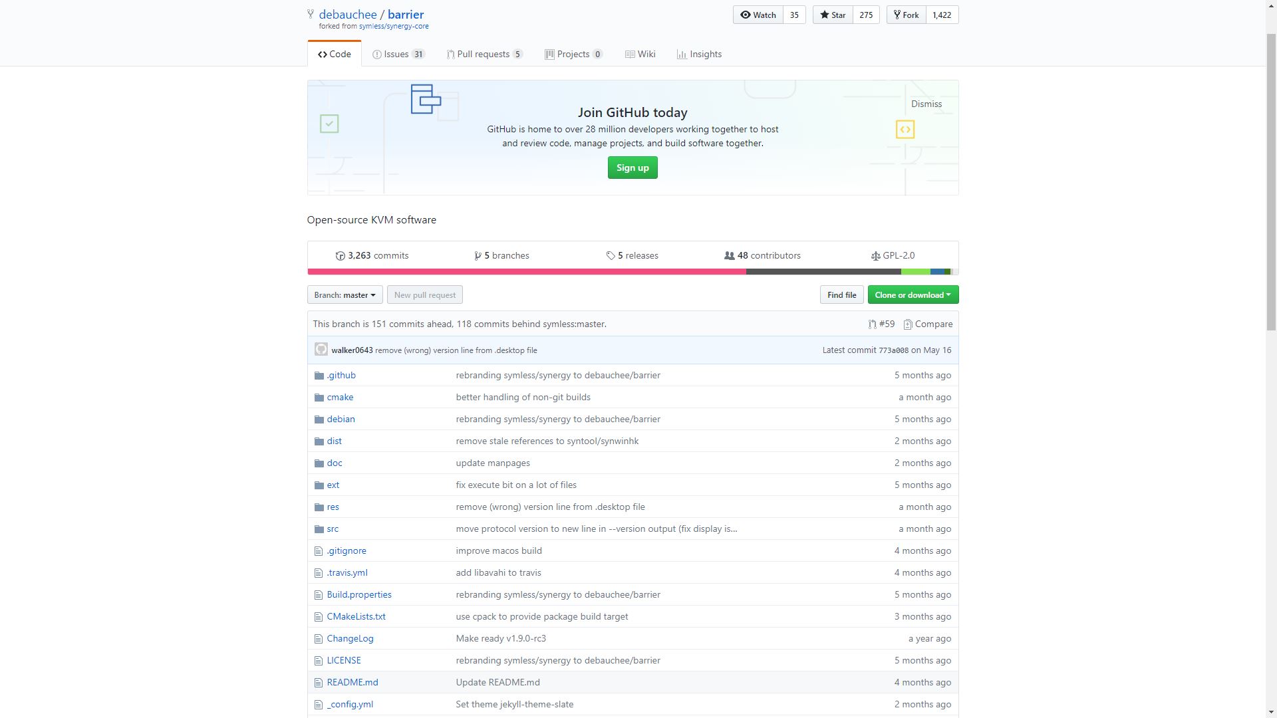Viewport: 1277px width, 718px height.
Task: Toggle Star for this repository
Action: click(833, 15)
